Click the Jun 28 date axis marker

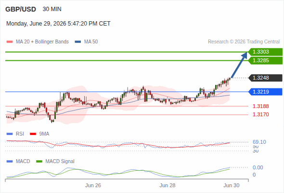168,185
